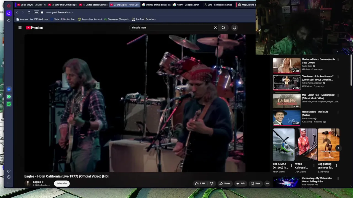This screenshot has height=198, width=353.
Task: Open sidebar setup three-dots menu
Action: click(x=9, y=183)
